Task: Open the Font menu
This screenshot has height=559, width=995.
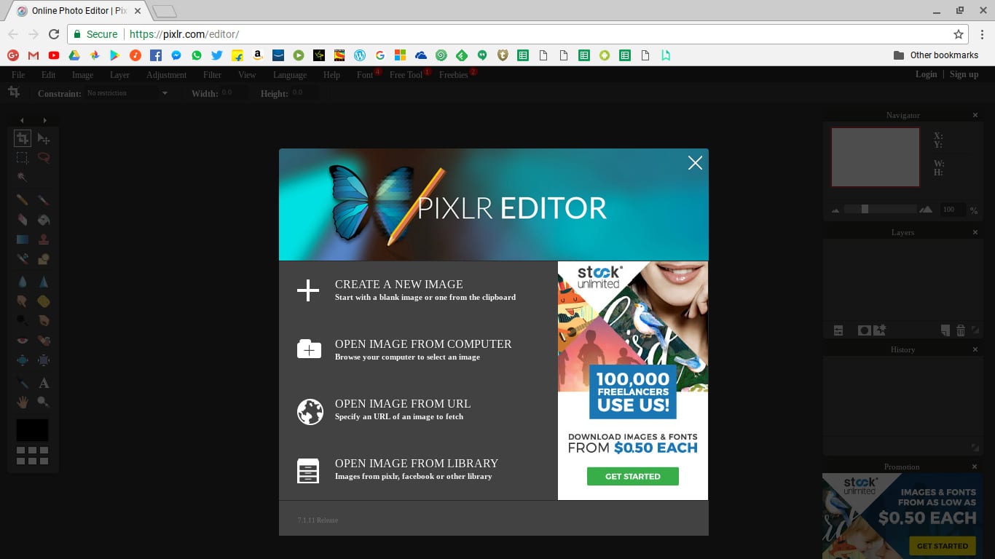Action: pyautogui.click(x=365, y=75)
